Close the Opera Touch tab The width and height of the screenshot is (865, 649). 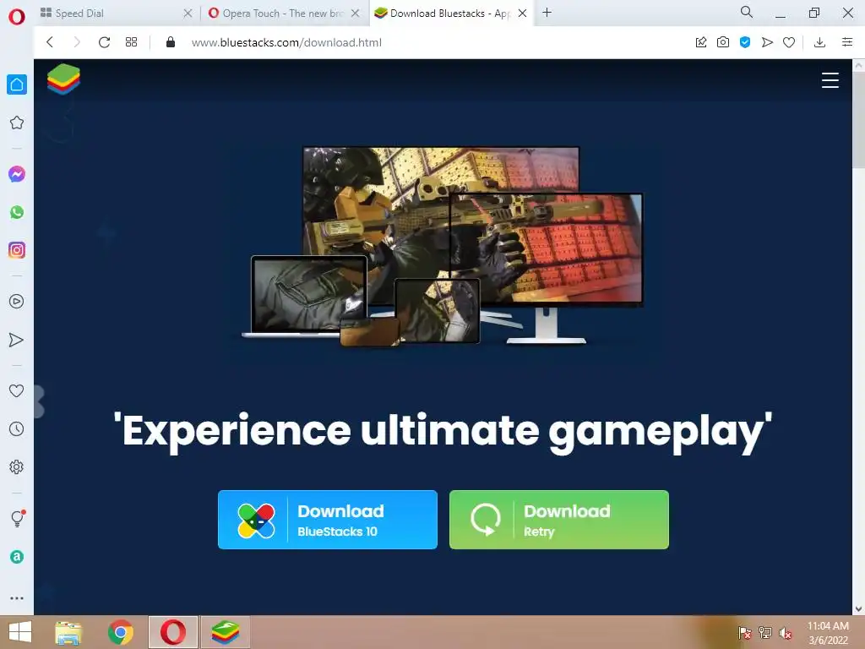tap(356, 14)
